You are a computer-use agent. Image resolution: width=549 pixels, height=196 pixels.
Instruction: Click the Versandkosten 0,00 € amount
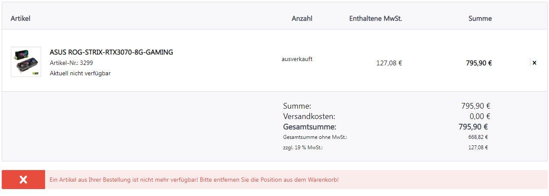point(480,116)
